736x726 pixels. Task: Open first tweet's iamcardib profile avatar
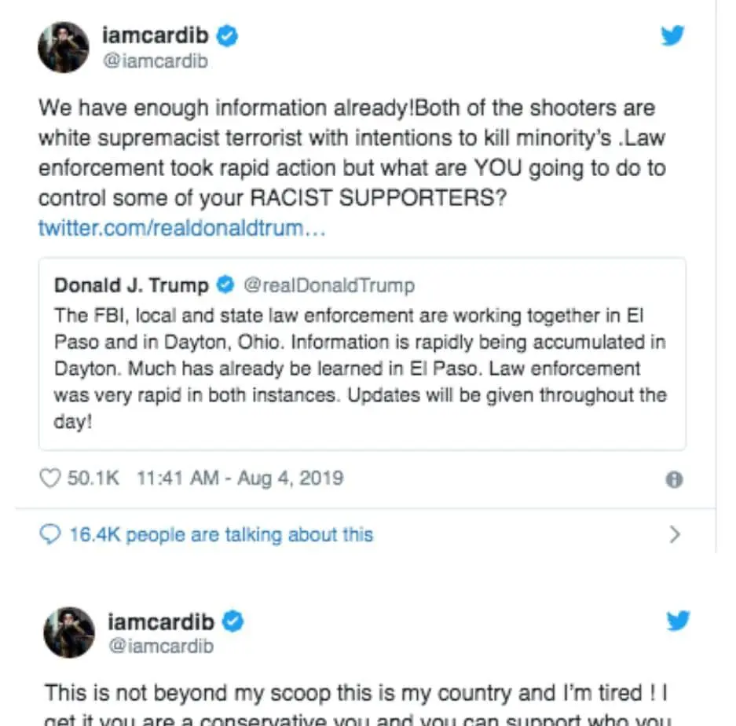(64, 47)
